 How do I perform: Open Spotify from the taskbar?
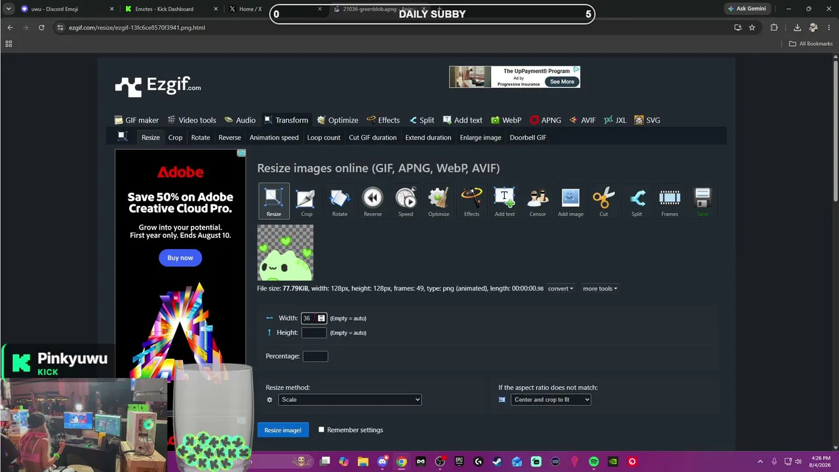(594, 462)
